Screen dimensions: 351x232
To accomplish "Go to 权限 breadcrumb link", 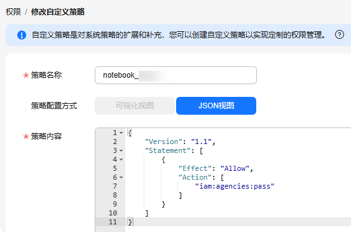I will pyautogui.click(x=13, y=12).
